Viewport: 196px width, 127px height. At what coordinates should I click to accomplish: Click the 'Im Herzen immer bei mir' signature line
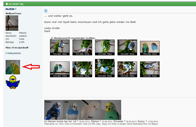(x=101, y=121)
